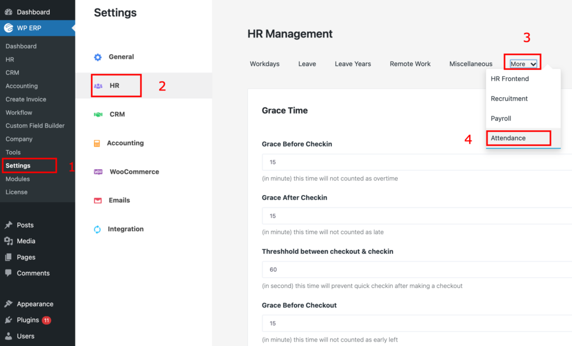Open Media in WordPress menu

(x=26, y=241)
